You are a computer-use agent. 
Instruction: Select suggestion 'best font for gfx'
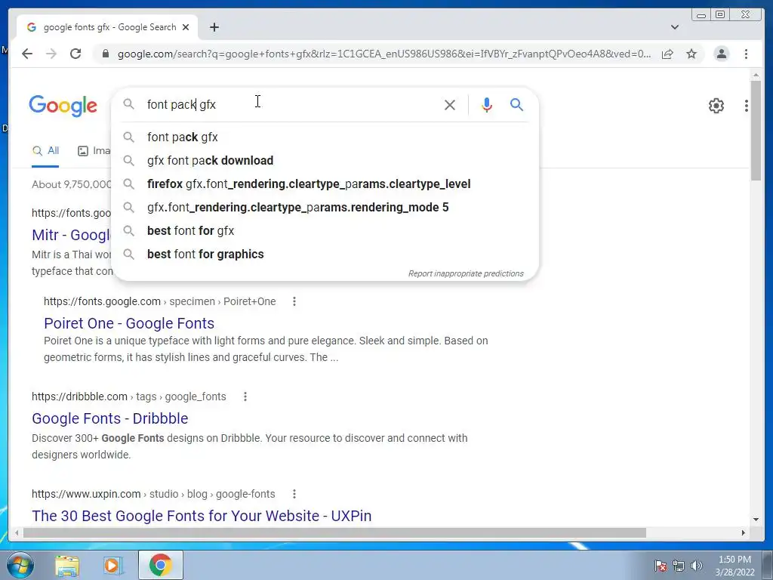click(325, 231)
